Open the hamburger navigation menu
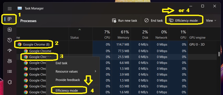This screenshot has width=223, height=95. (x=10, y=9)
